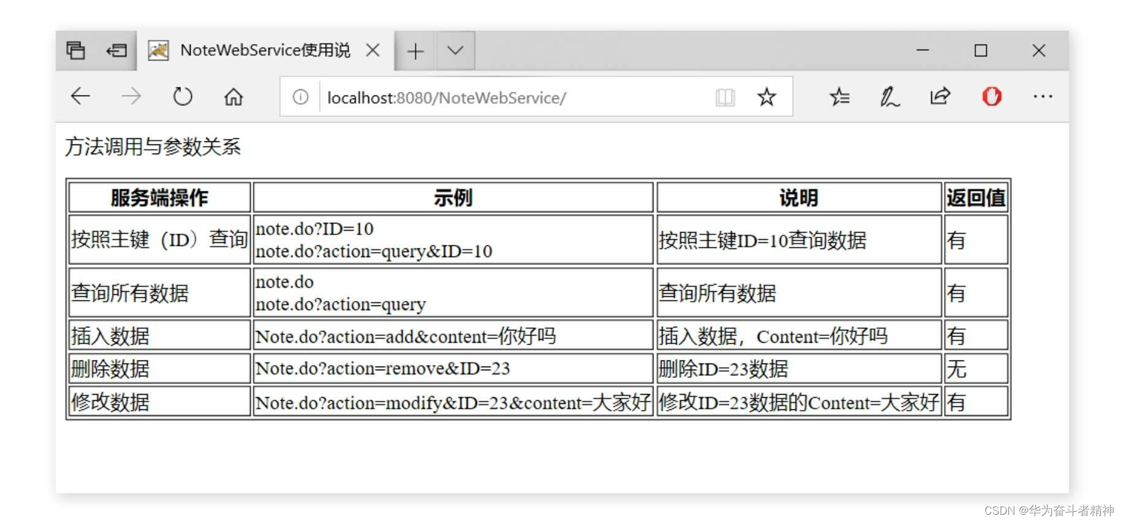The width and height of the screenshot is (1123, 522).
Task: Click Note.do?action=modify&ID=23 example cell
Action: [453, 401]
